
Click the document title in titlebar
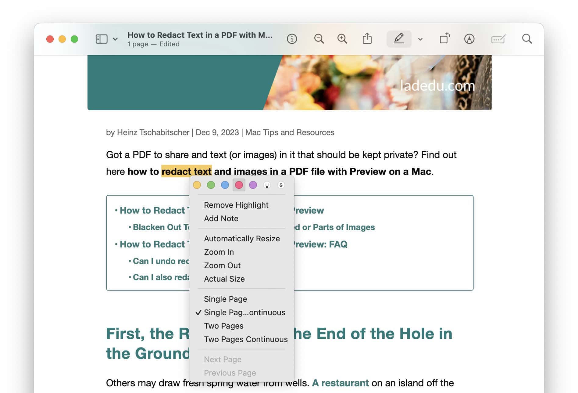click(x=200, y=35)
